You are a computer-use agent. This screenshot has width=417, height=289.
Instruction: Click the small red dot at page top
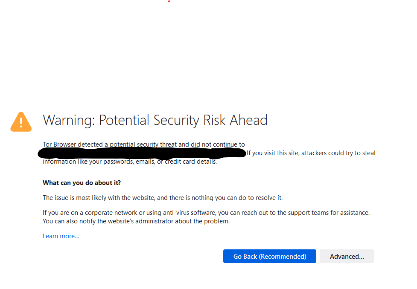click(169, 1)
